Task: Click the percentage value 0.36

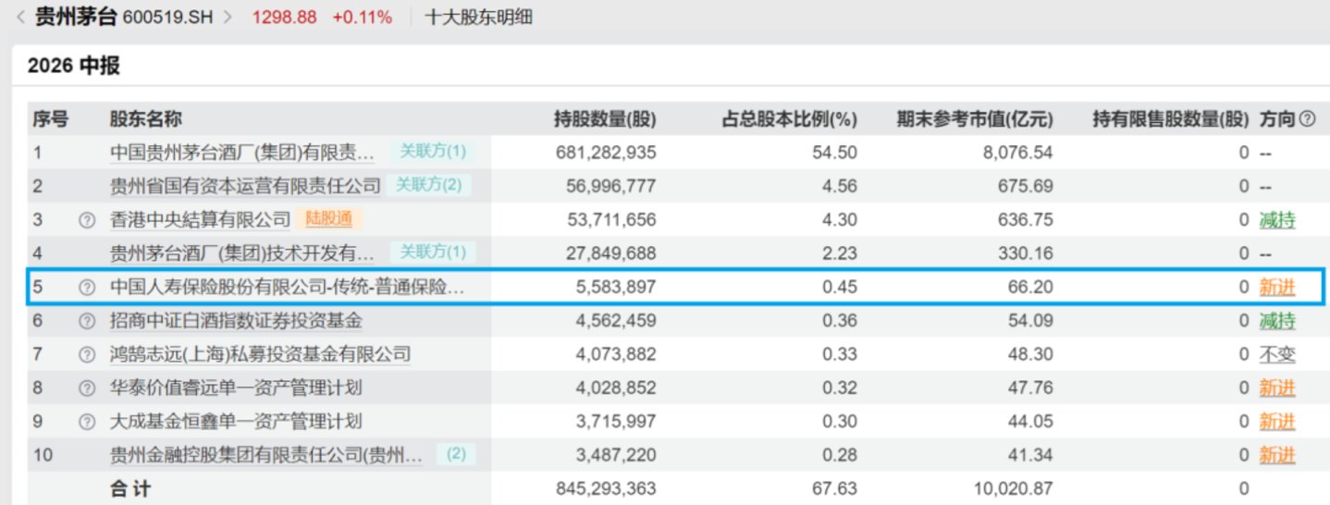Action: point(840,321)
